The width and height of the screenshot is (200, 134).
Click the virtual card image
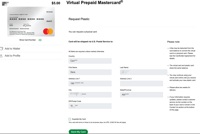pos(31,22)
